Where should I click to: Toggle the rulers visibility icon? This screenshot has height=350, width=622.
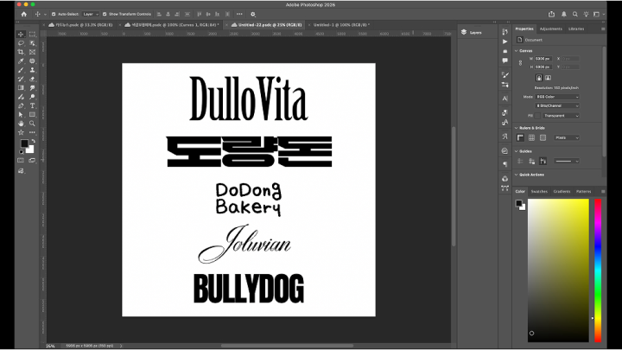[x=520, y=137]
